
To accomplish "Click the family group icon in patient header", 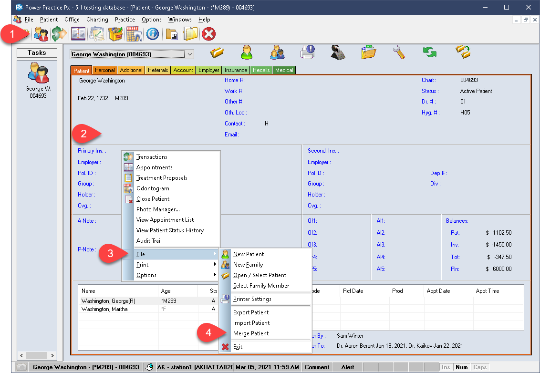I will click(277, 52).
